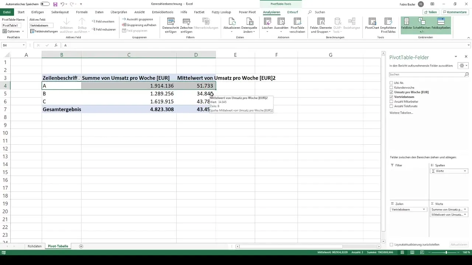Click the Undo arrow icon

point(62,4)
